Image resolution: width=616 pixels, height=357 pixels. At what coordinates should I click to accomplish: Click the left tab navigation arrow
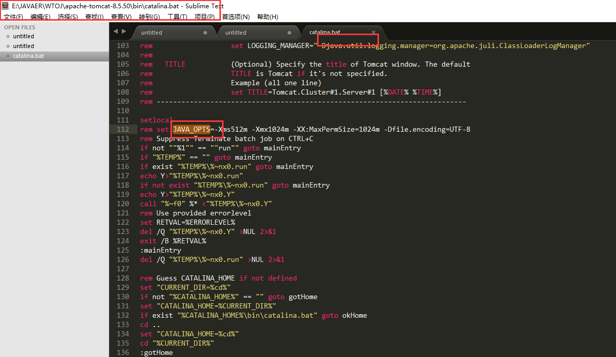(x=116, y=31)
